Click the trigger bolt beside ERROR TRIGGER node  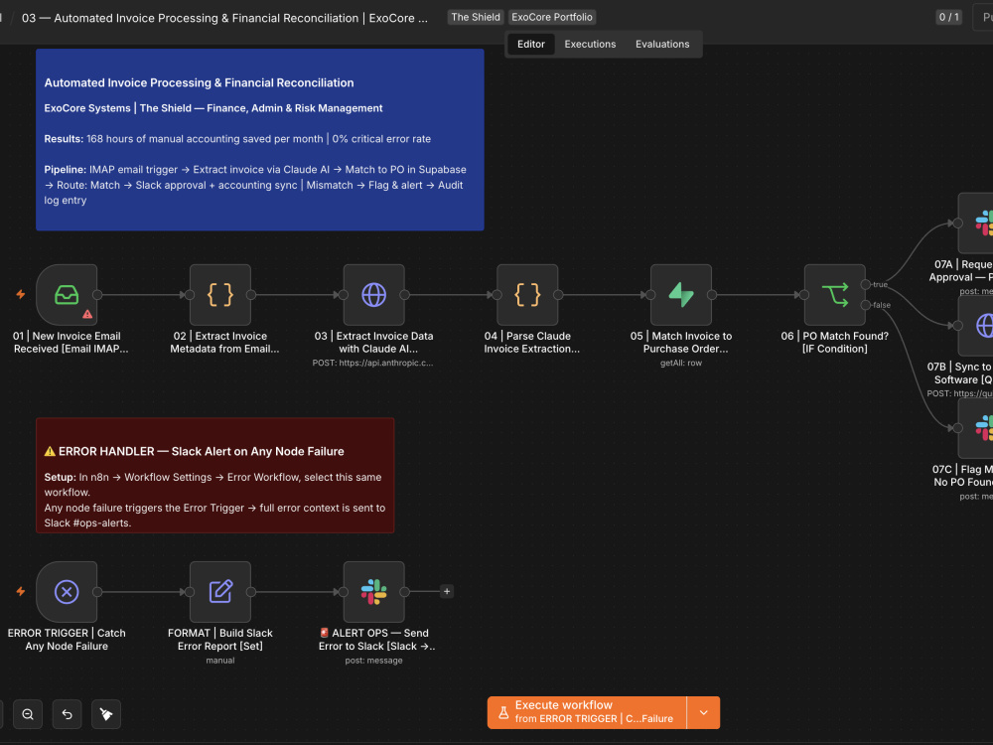[21, 591]
